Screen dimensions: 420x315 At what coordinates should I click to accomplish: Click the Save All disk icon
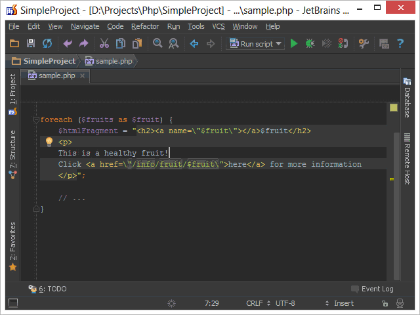tap(30, 44)
